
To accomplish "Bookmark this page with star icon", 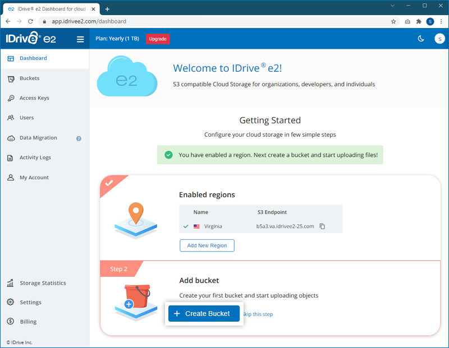I will [393, 21].
